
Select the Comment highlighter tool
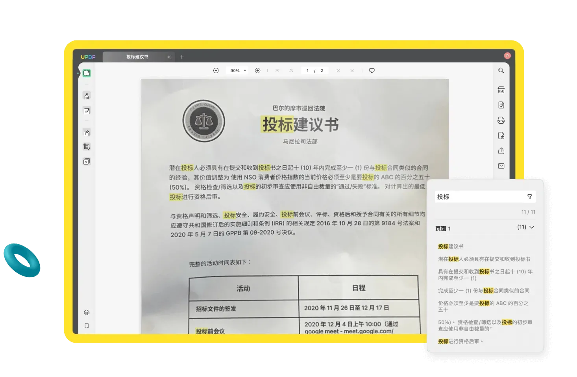point(87,96)
